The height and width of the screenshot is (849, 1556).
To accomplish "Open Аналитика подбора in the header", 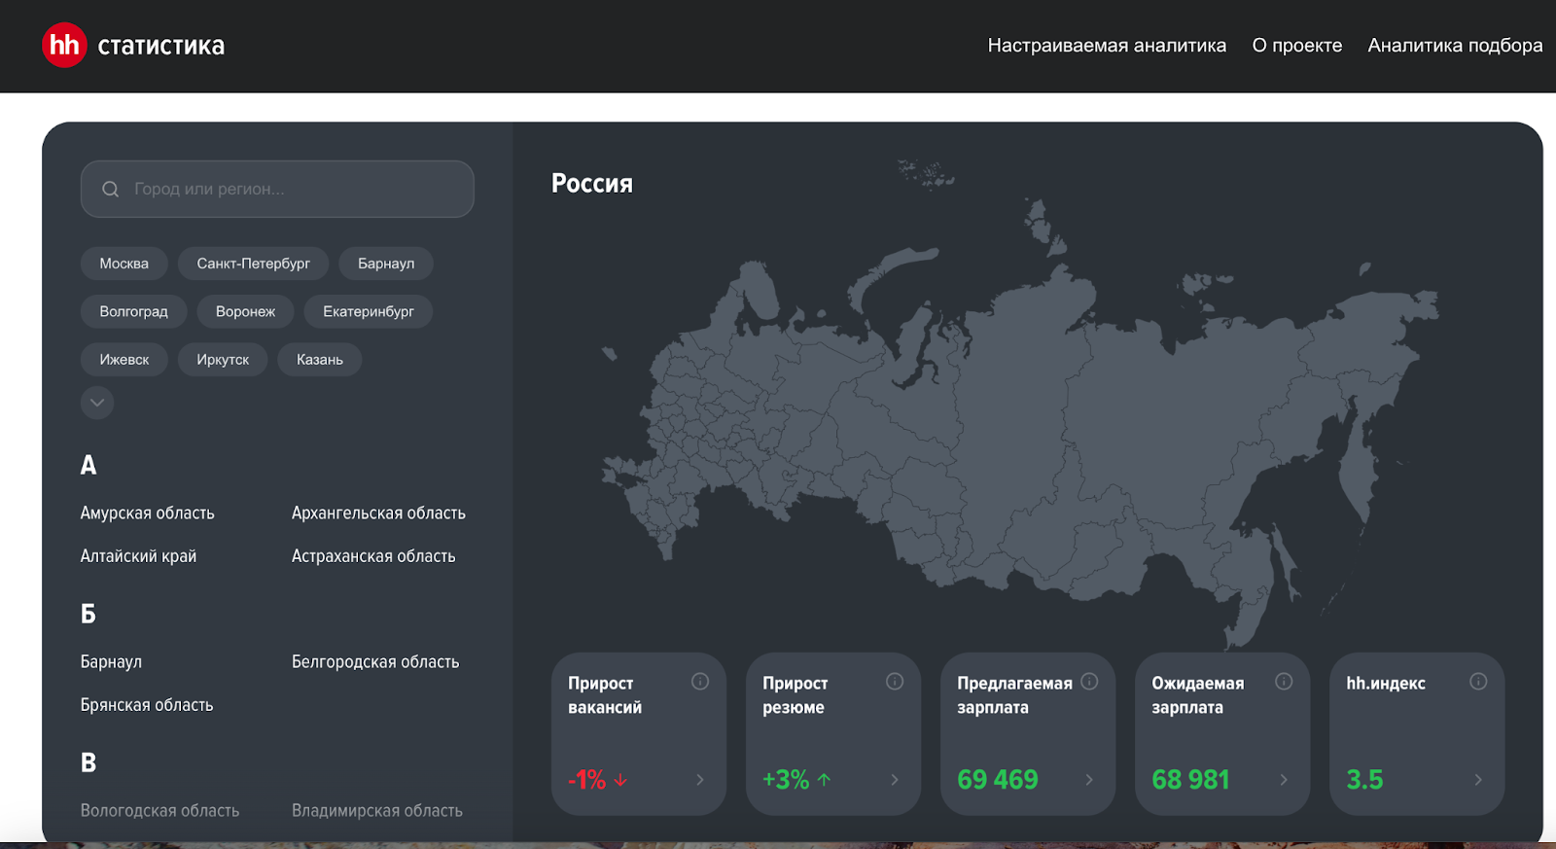I will 1454,46.
